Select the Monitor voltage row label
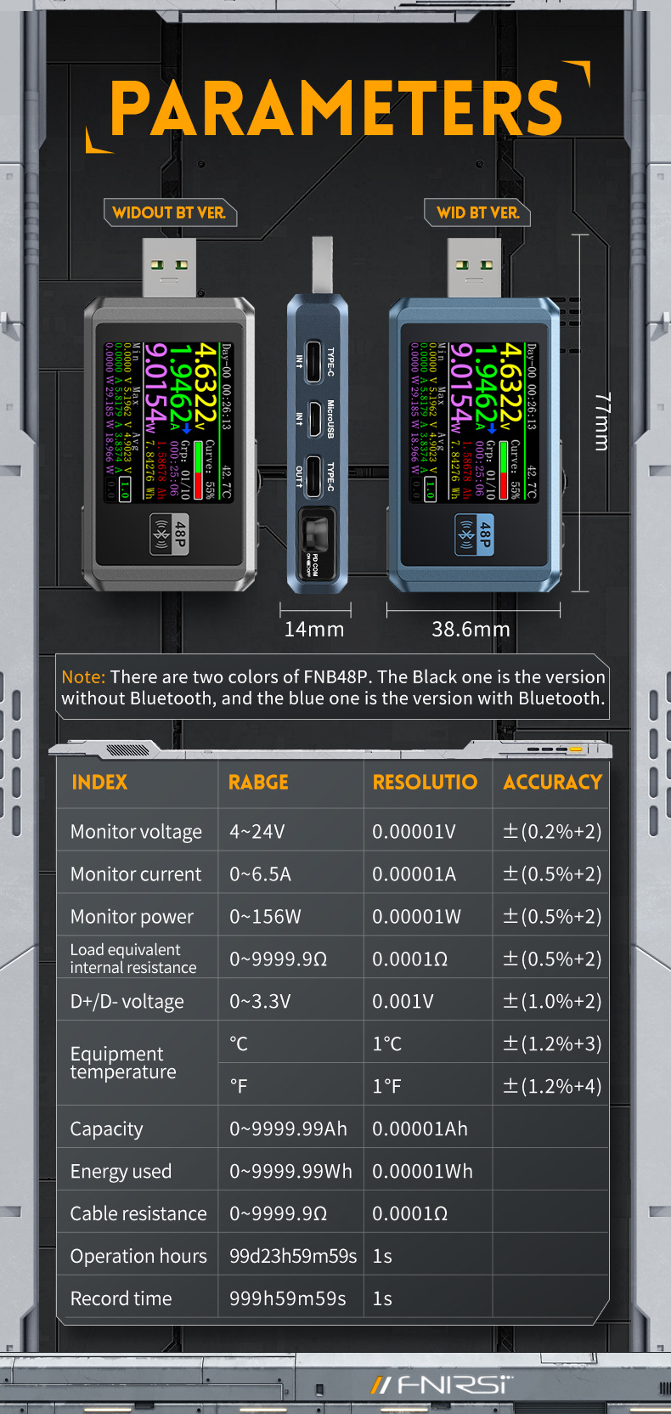Viewport: 671px width, 1414px height. click(x=136, y=832)
